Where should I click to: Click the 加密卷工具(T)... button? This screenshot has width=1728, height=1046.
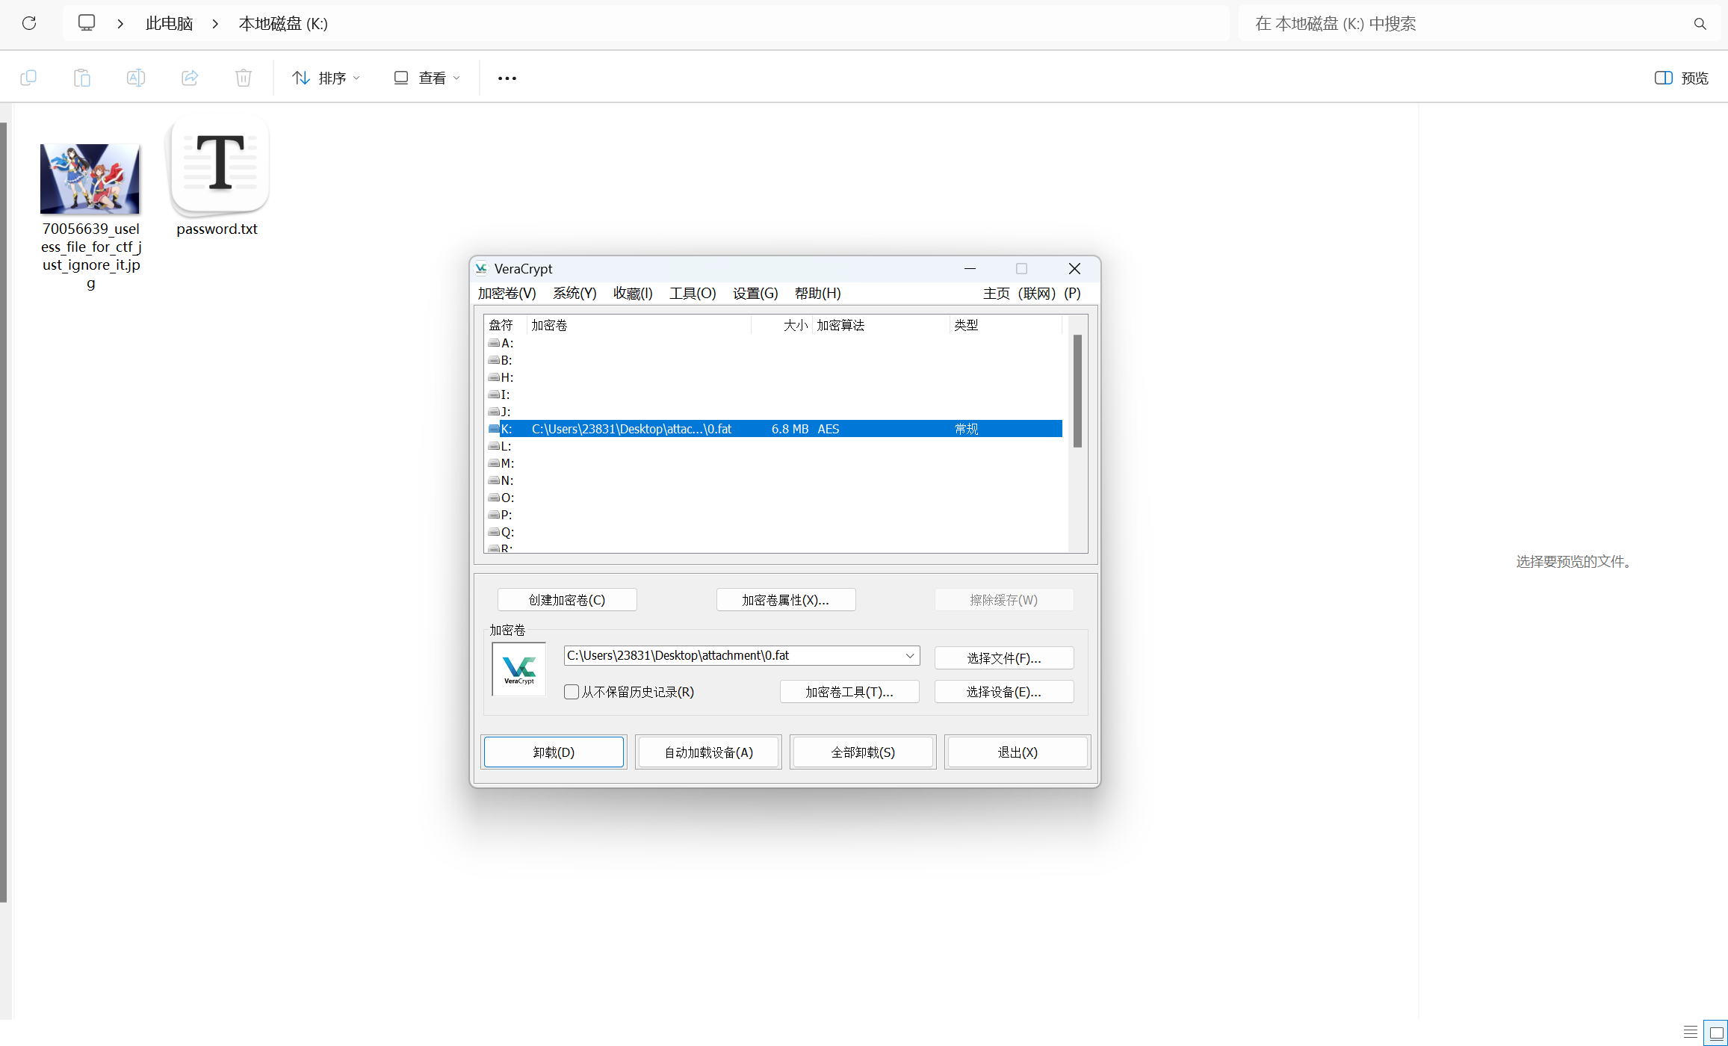pos(849,692)
